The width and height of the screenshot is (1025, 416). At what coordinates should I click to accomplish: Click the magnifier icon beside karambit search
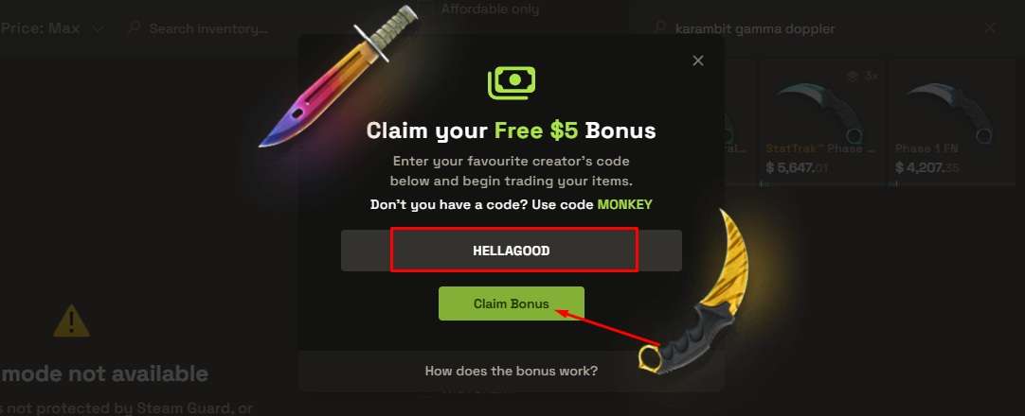tap(661, 28)
